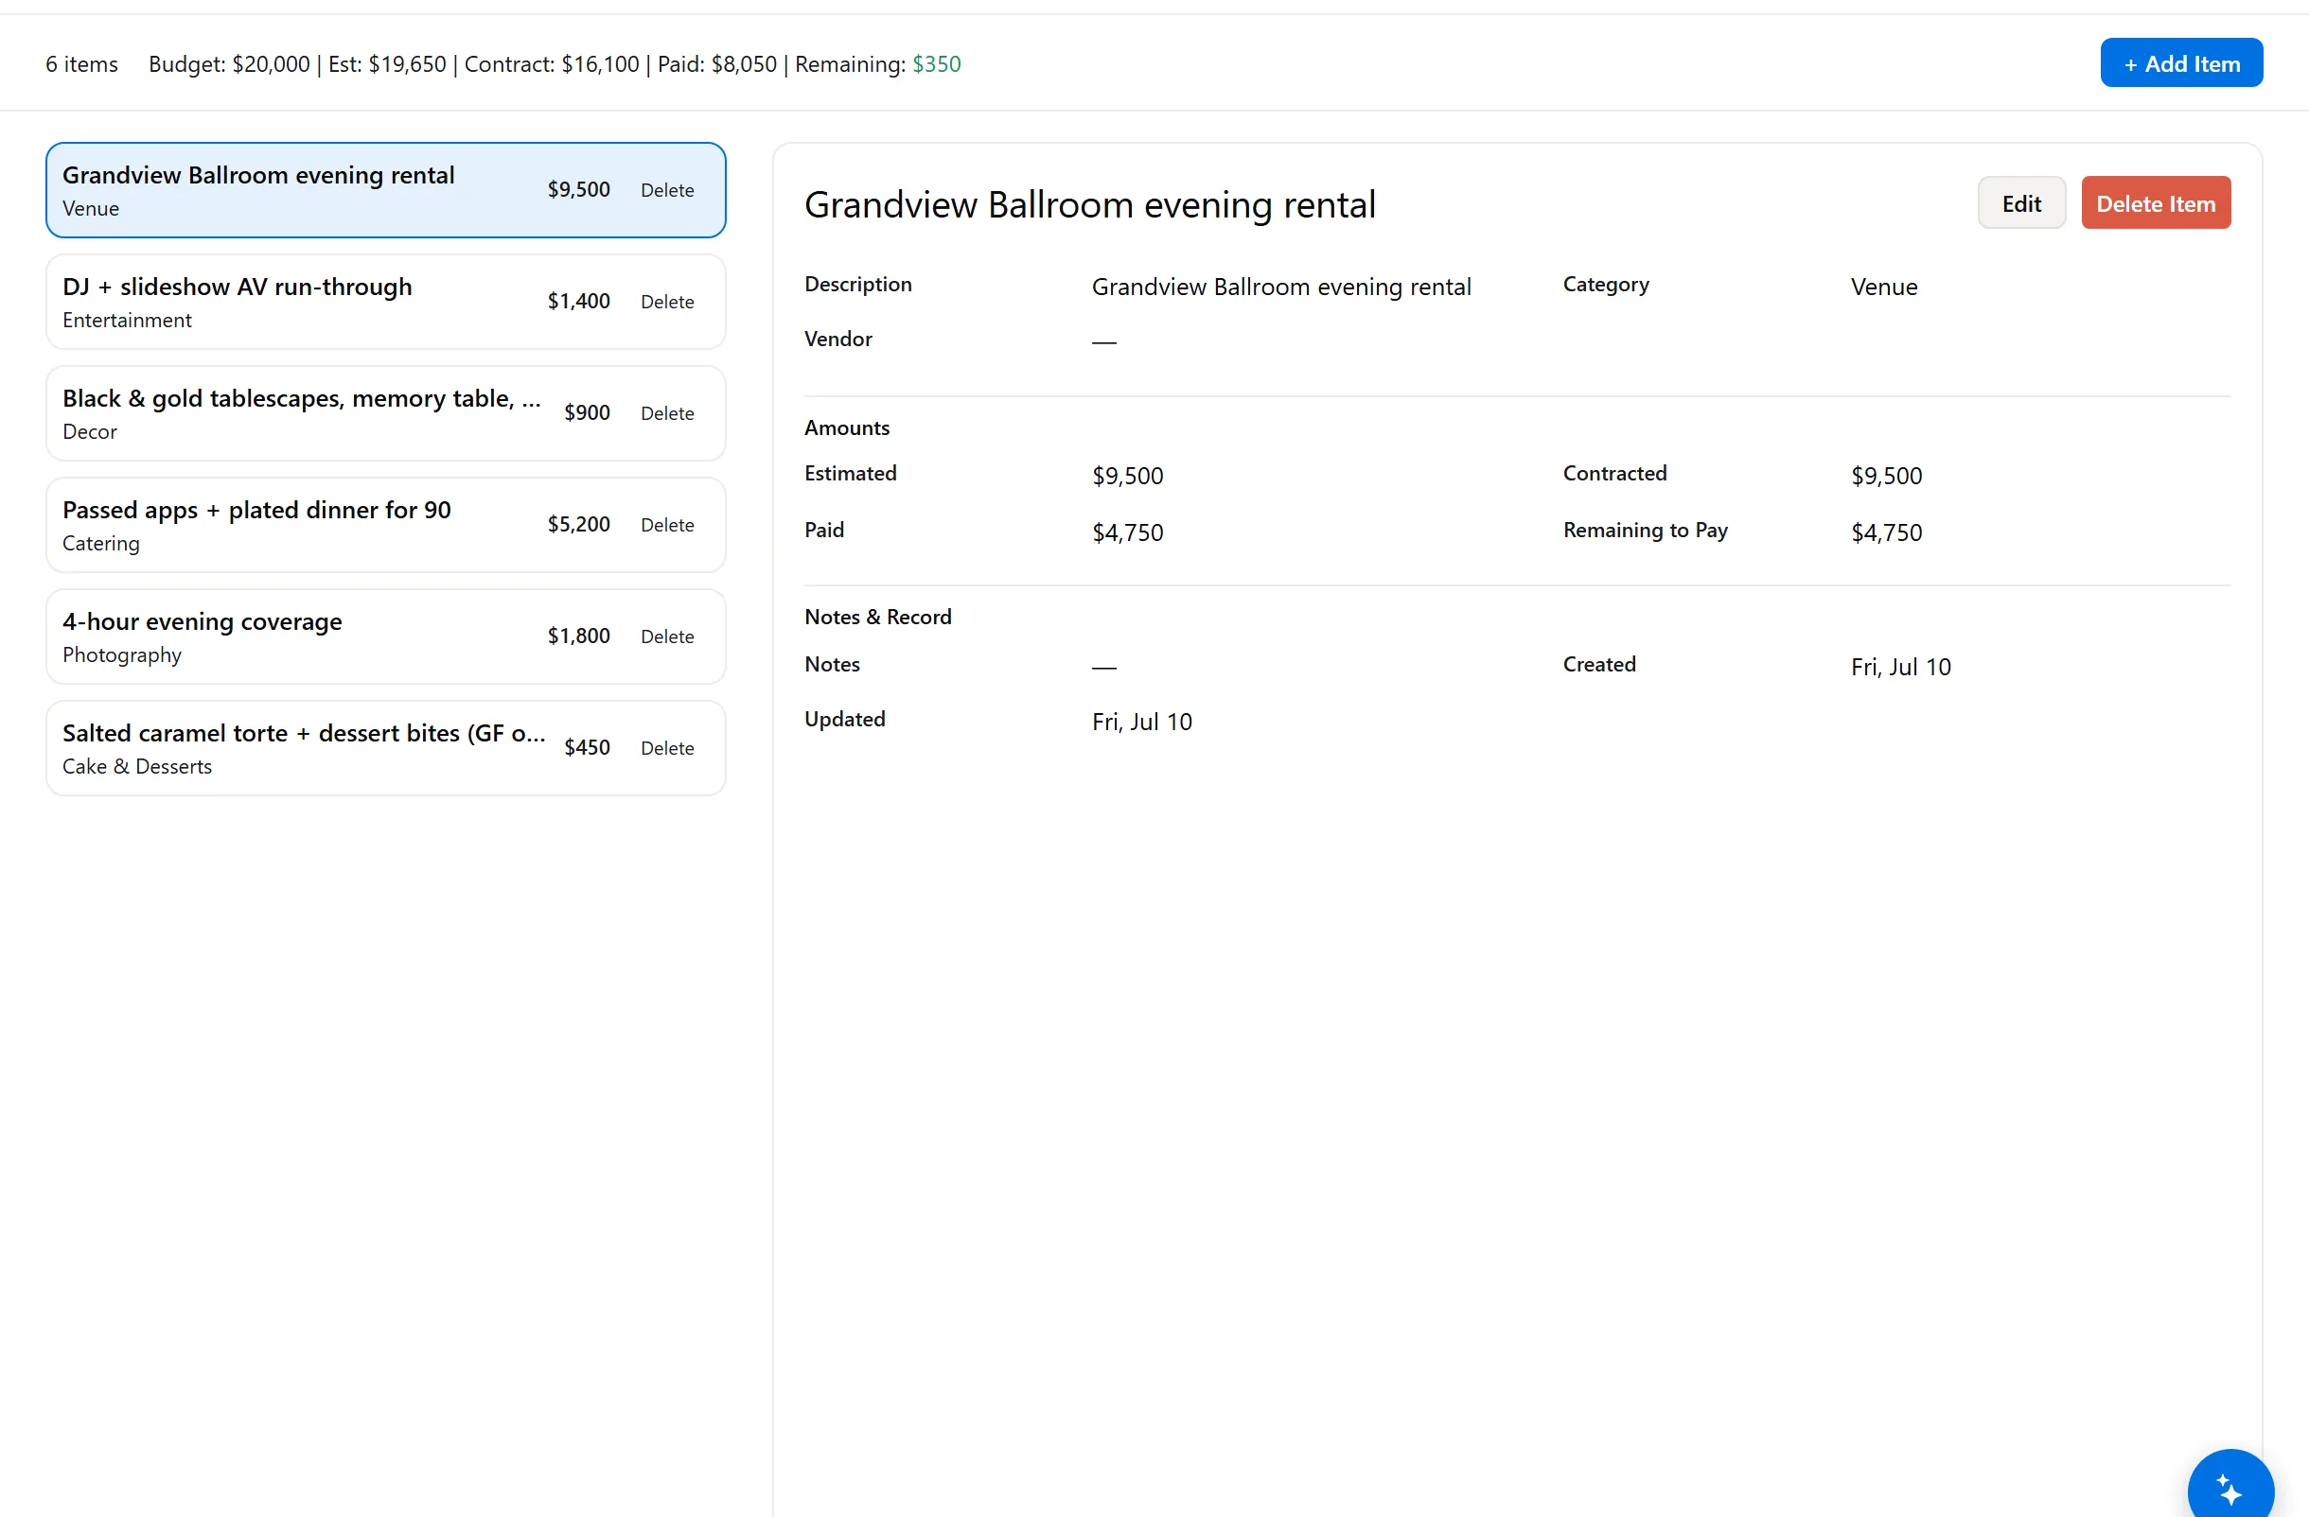Delete Grandview Ballroom evening rental from list
The image size is (2309, 1517).
pos(666,190)
